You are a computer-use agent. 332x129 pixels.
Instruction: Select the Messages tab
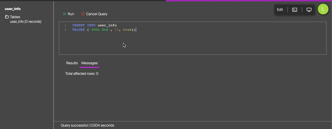89,63
